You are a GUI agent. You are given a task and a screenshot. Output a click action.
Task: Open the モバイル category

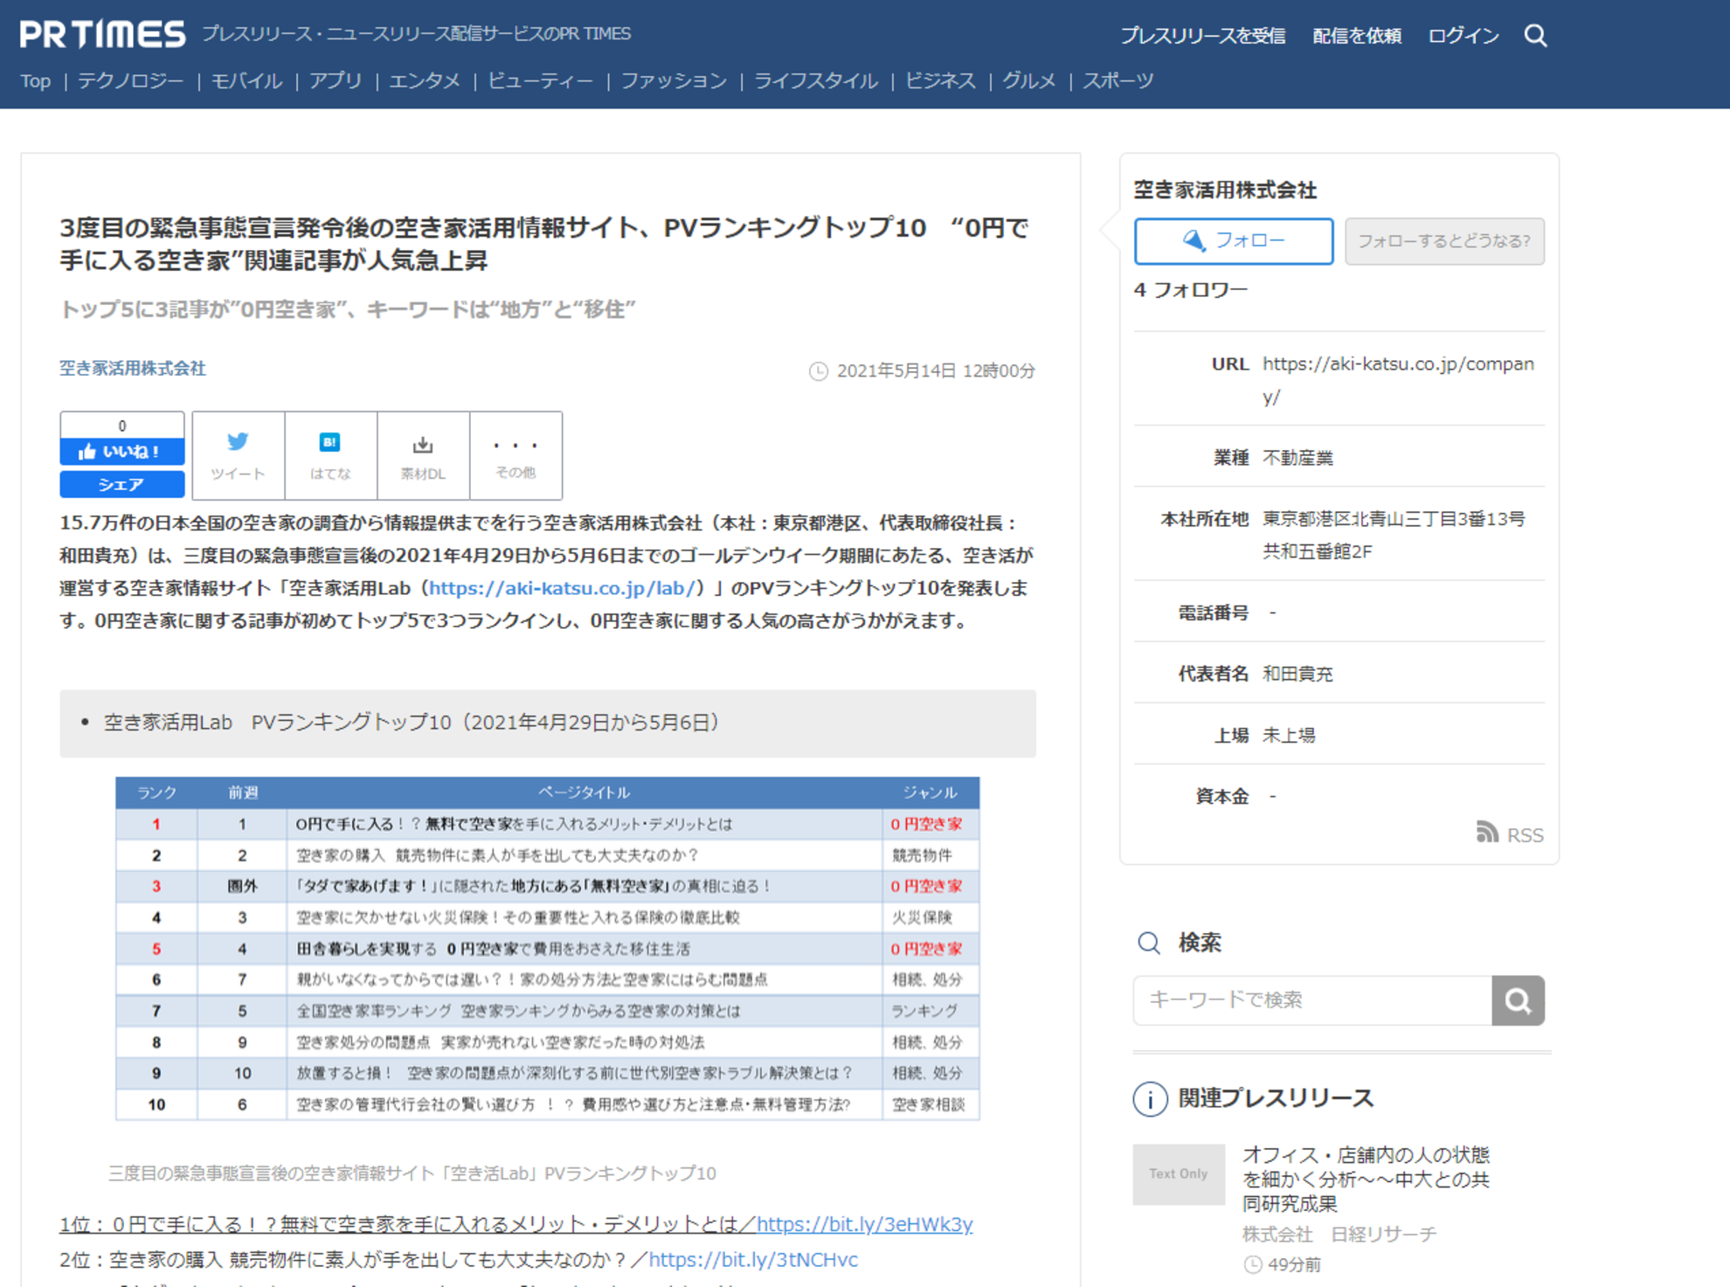(246, 81)
